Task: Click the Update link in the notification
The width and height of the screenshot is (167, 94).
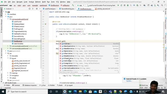Action: pos(129,81)
